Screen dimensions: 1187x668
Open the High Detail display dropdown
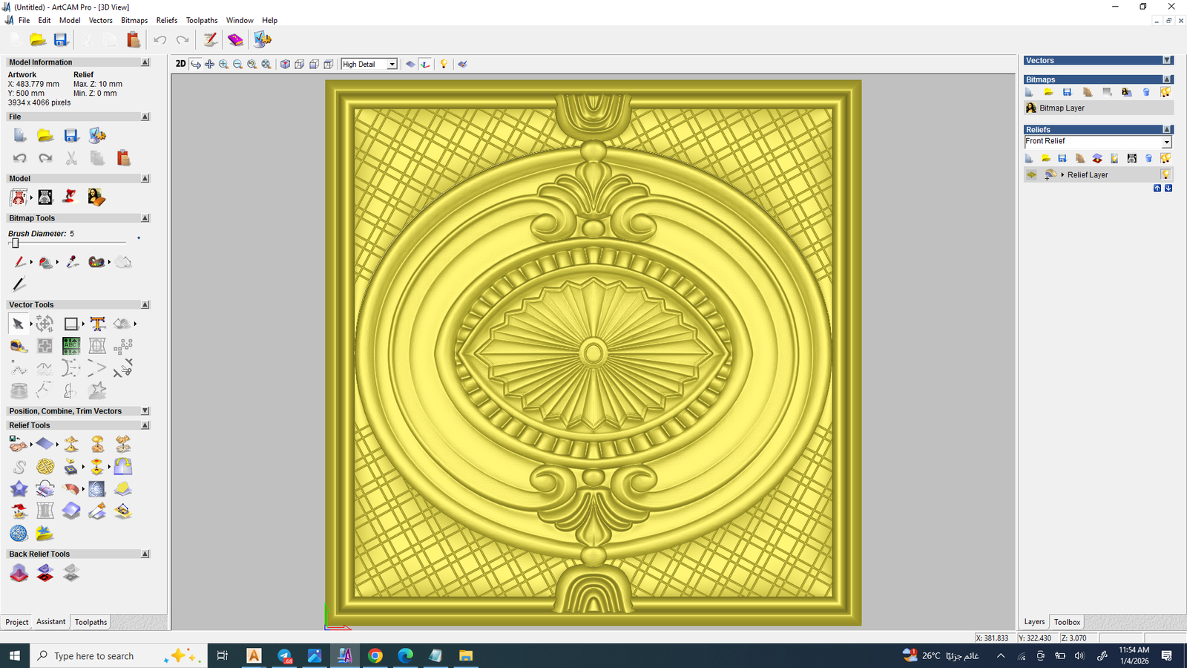point(391,64)
